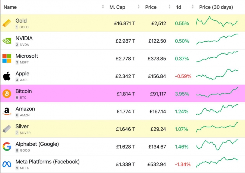This screenshot has width=245, height=173.
Task: Open the Bitcoin asset page link
Action: tap(24, 91)
